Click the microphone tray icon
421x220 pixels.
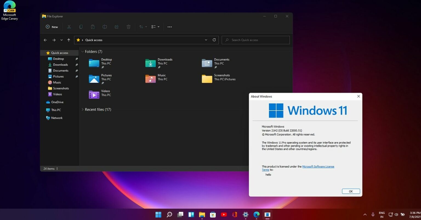click(x=373, y=215)
